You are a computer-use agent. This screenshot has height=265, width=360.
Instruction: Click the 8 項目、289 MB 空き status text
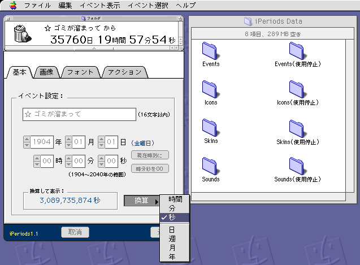click(272, 34)
